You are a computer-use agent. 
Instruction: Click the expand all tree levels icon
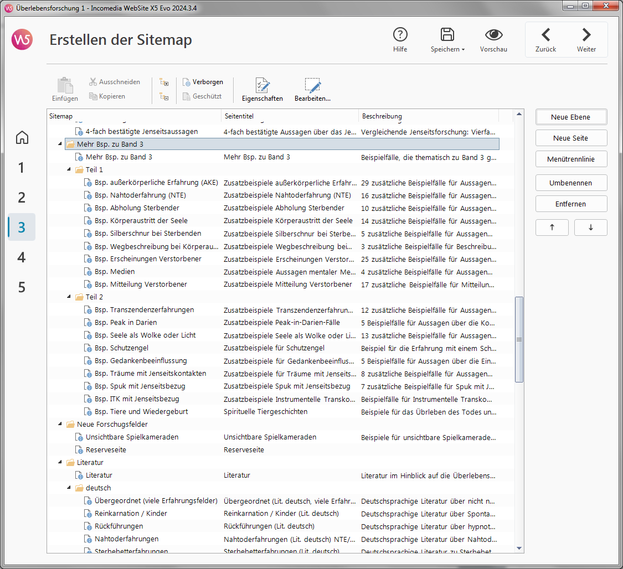164,82
